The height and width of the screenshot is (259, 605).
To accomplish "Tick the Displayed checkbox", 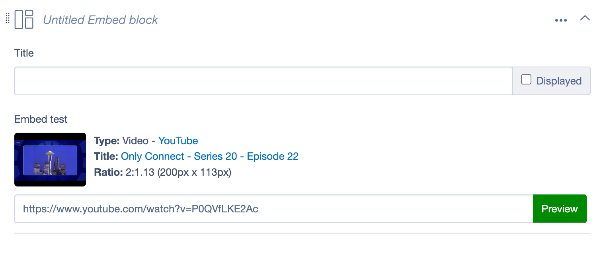I will coord(526,80).
